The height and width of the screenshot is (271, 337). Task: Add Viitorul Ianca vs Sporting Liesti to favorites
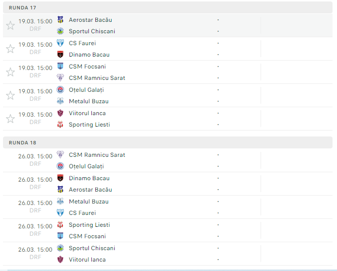10,119
